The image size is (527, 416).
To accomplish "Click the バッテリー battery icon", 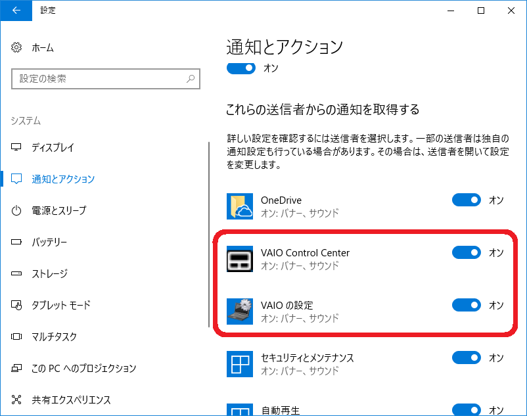I will (x=16, y=242).
